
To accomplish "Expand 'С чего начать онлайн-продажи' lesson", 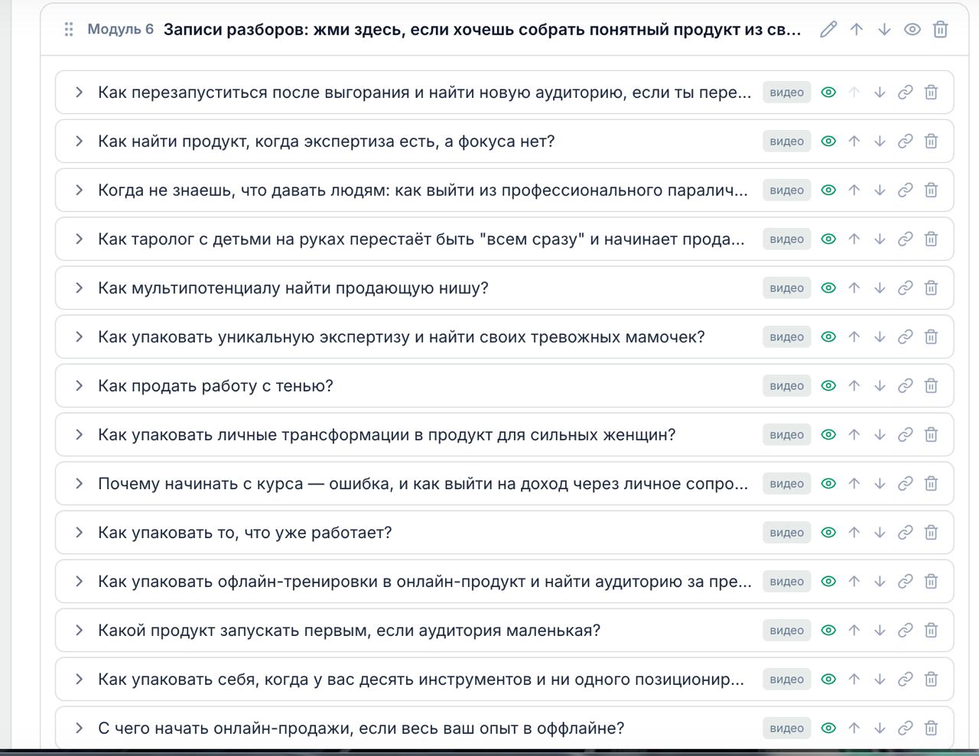I will pyautogui.click(x=79, y=728).
